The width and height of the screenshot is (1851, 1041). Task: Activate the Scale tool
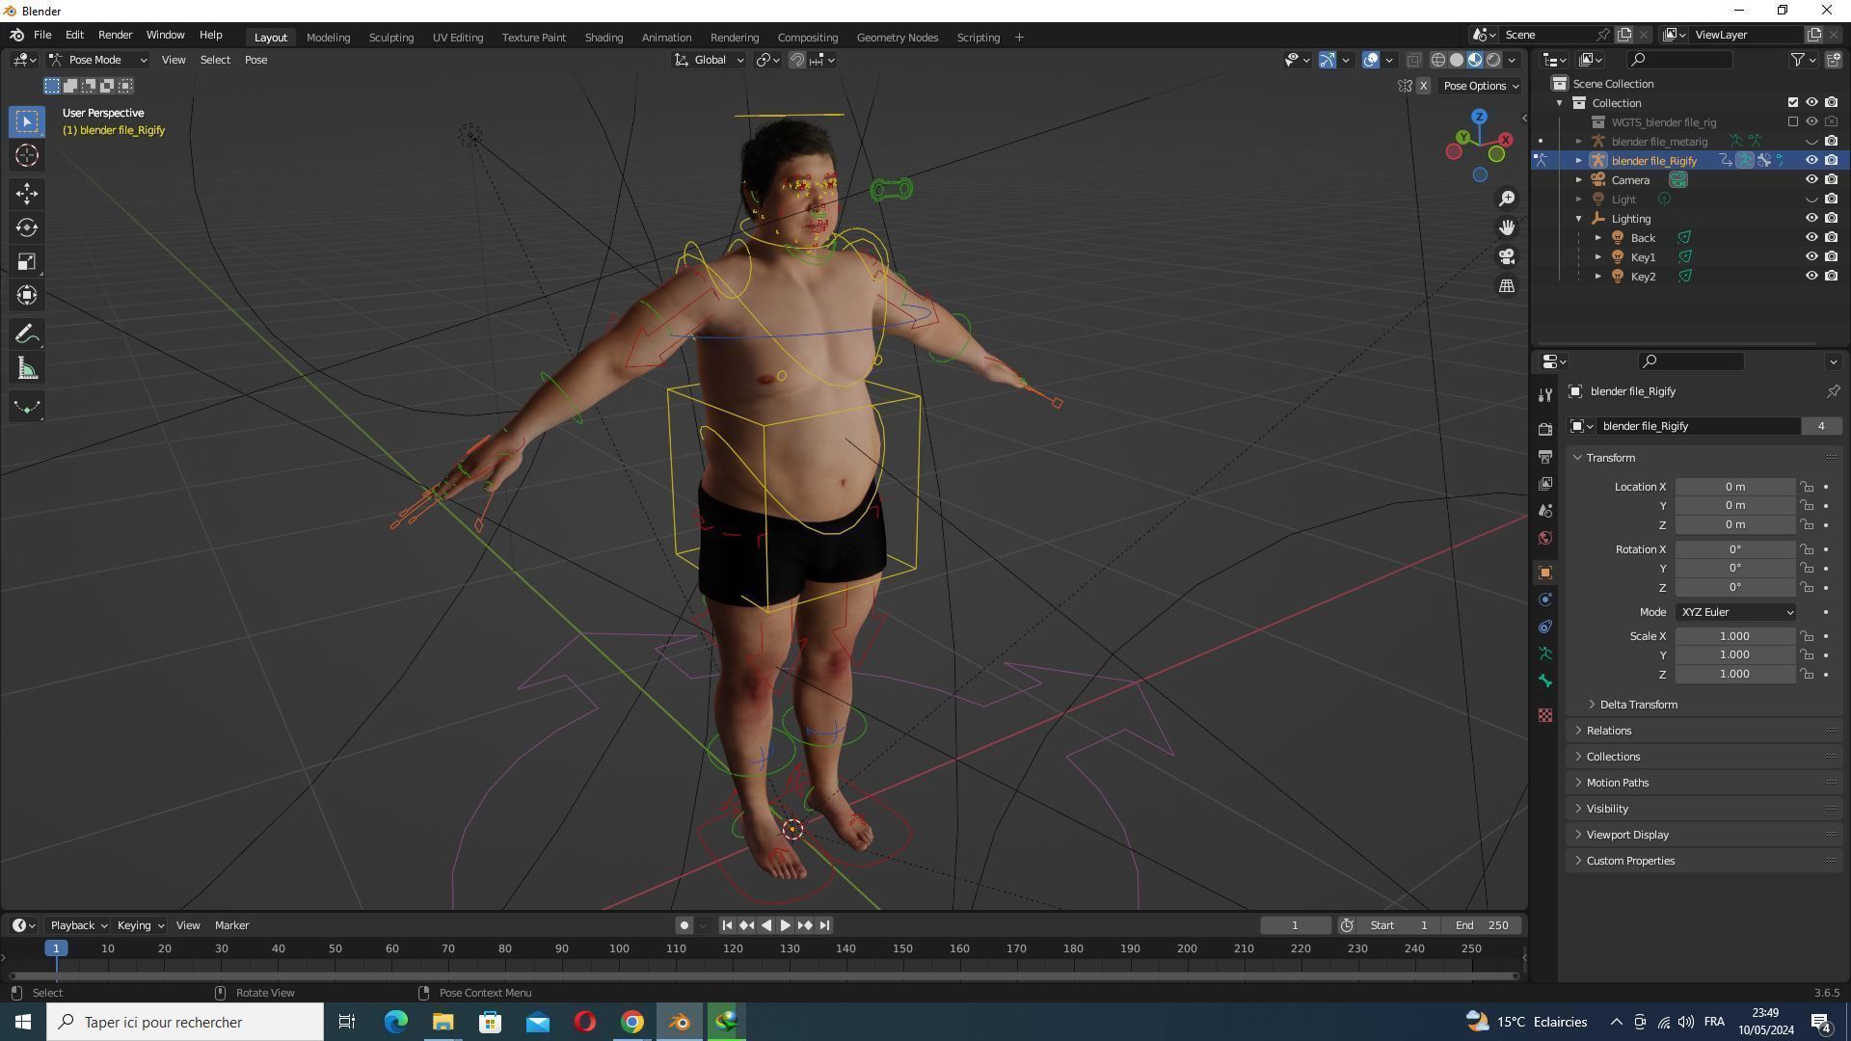click(x=27, y=261)
